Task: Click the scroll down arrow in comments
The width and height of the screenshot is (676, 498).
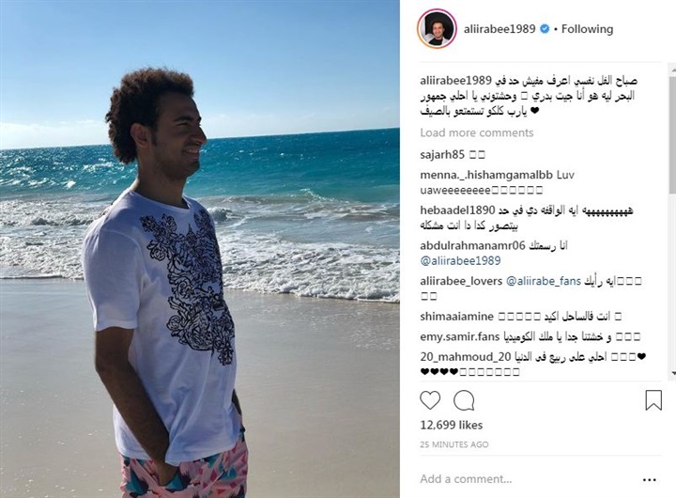Action: pyautogui.click(x=673, y=373)
